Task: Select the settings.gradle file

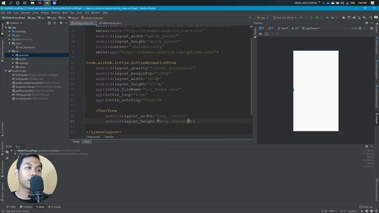Action: 30,95
